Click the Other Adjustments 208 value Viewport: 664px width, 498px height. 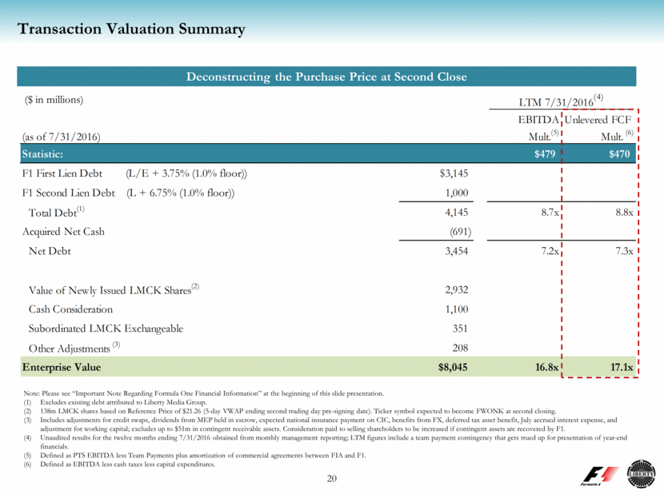459,348
